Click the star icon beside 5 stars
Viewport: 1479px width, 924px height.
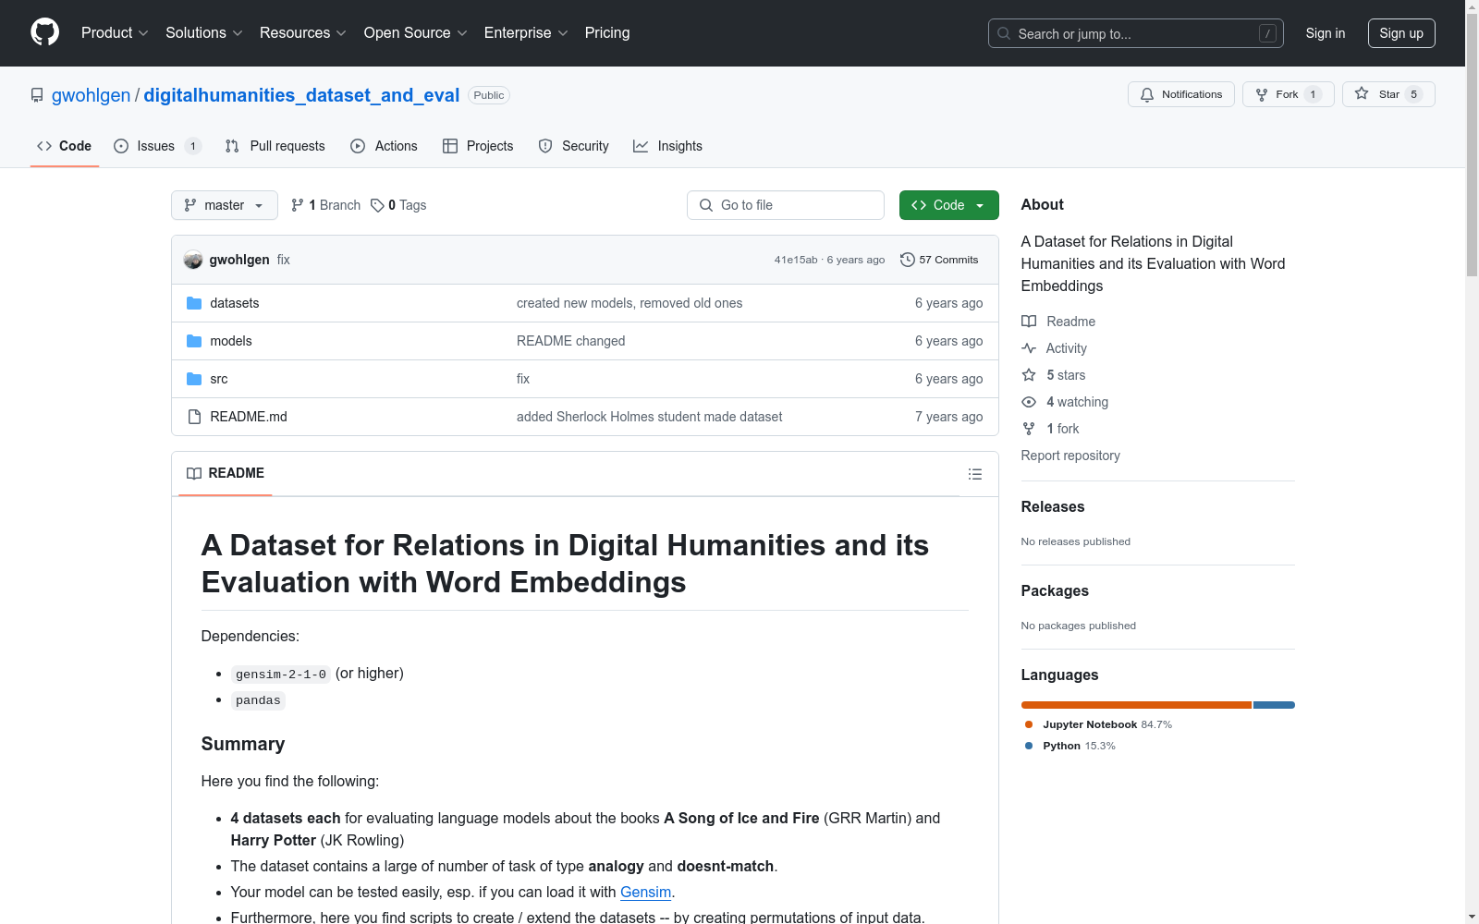(1029, 375)
